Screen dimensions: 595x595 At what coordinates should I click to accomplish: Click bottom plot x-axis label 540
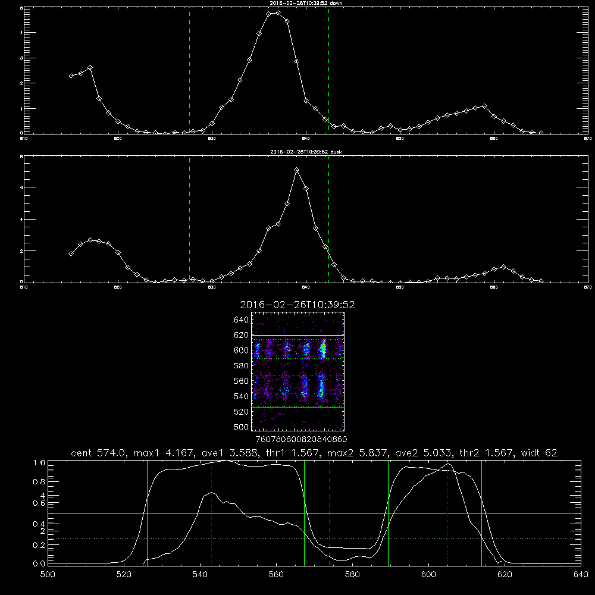pyautogui.click(x=200, y=575)
